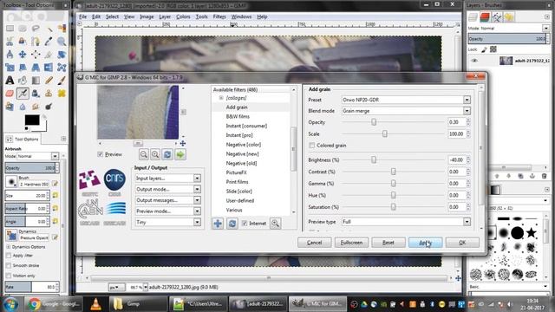Select the Eraser tool
This screenshot has height=312, width=555.
coord(10,94)
